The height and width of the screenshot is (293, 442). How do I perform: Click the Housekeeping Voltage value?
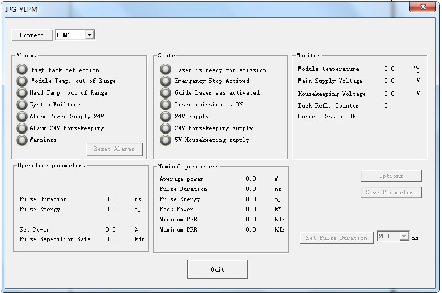[x=389, y=94]
